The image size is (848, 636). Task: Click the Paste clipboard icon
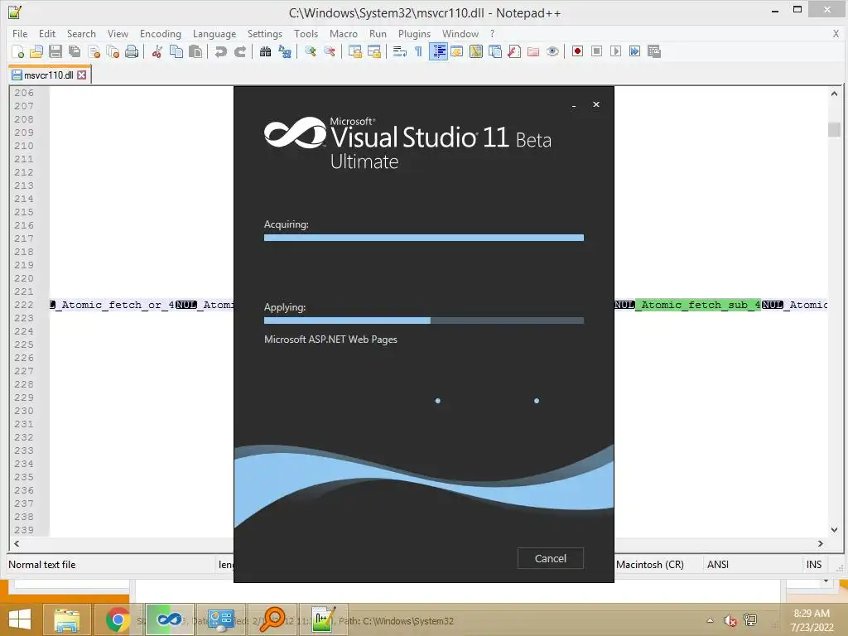tap(195, 51)
